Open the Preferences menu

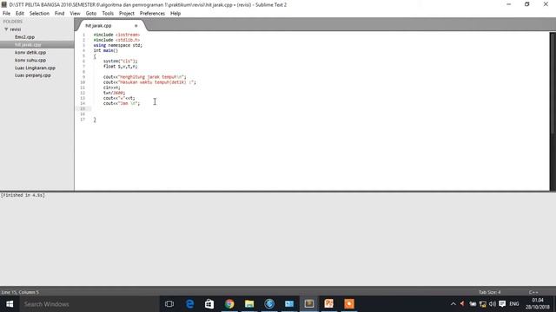pyautogui.click(x=152, y=14)
